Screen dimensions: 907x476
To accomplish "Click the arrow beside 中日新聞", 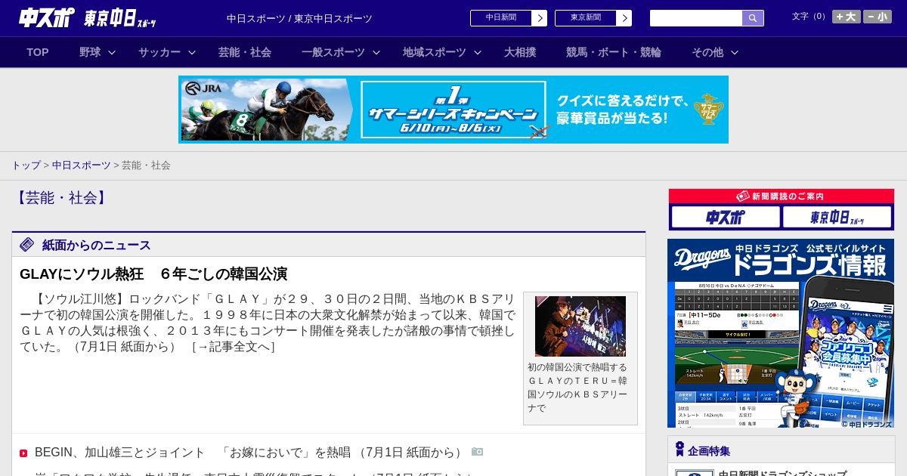I will point(540,18).
